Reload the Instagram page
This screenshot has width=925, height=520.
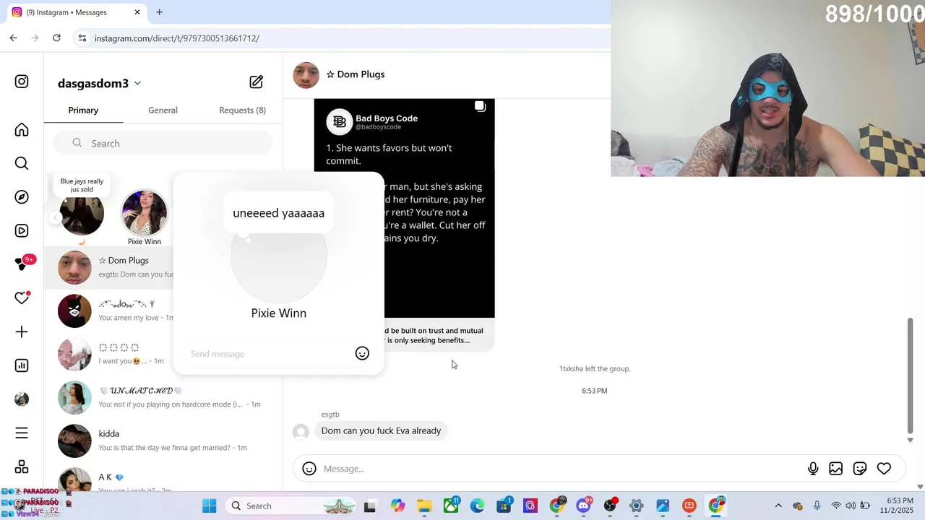56,38
